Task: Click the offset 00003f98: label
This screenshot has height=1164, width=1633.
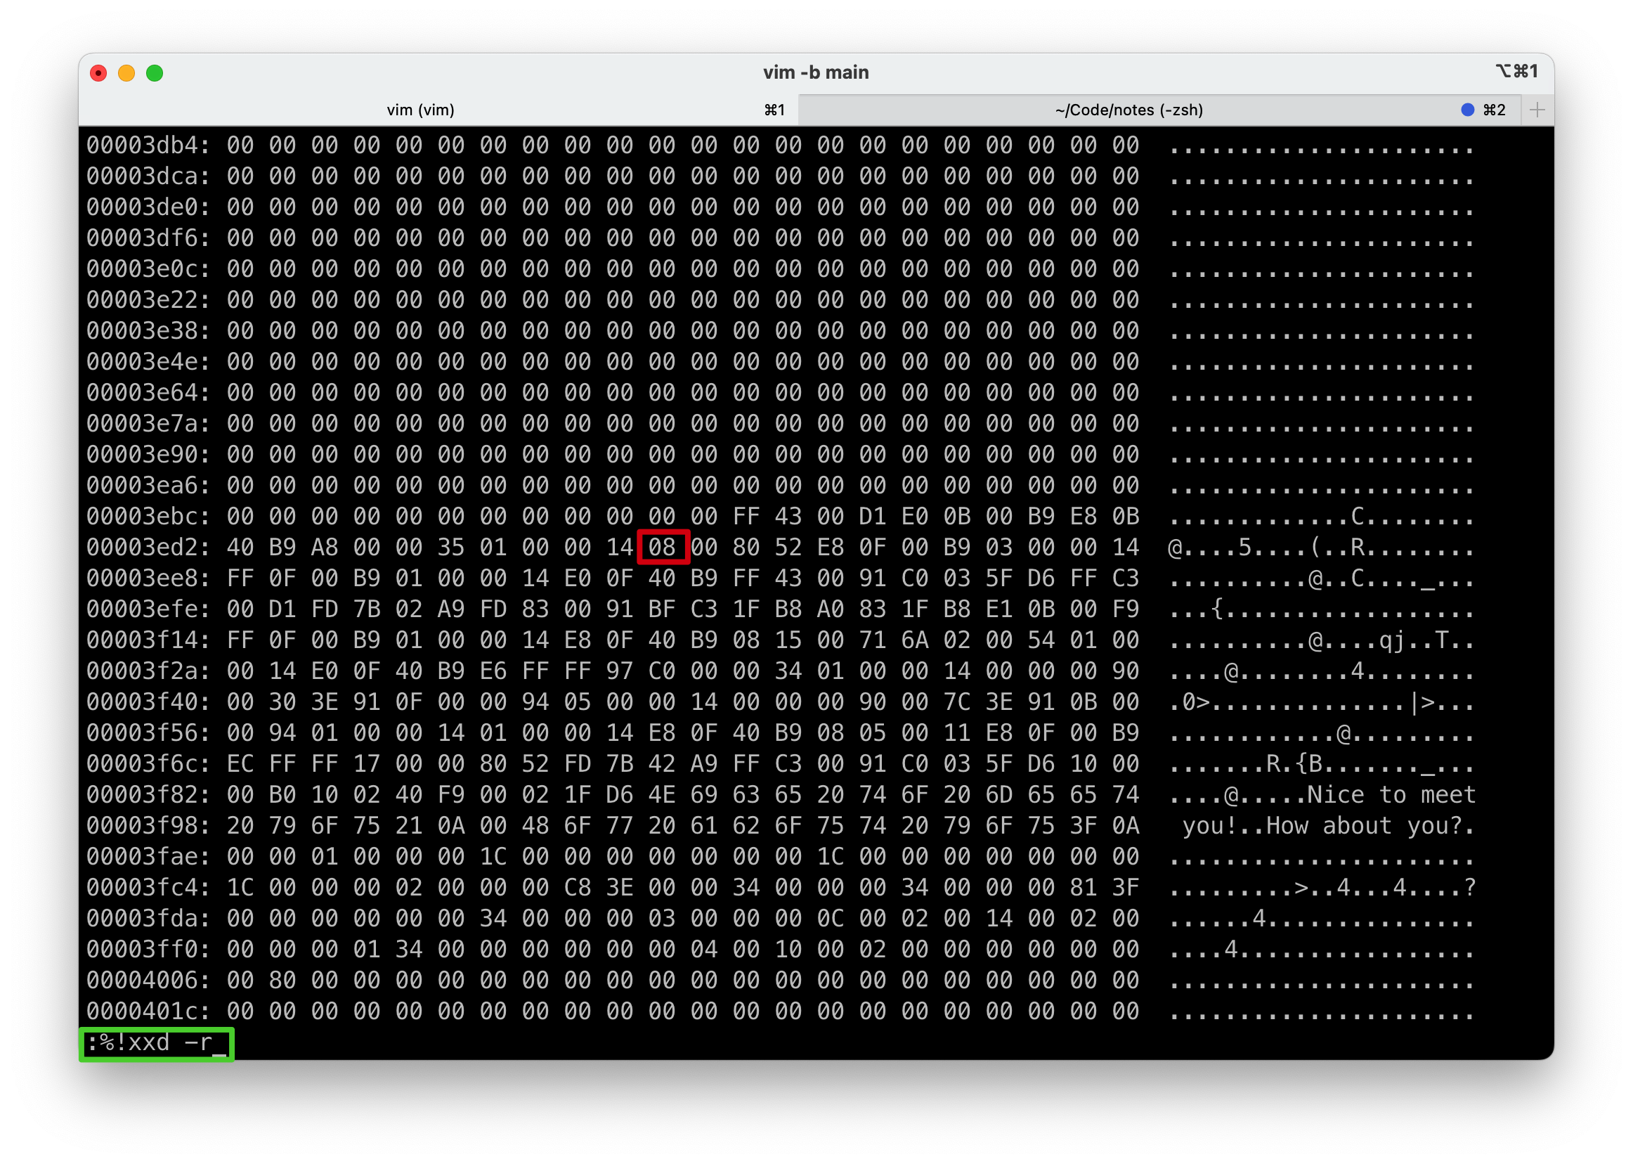Action: point(148,826)
